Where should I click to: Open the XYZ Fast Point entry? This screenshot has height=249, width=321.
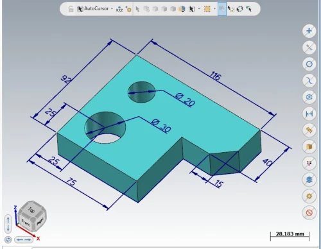click(x=119, y=9)
